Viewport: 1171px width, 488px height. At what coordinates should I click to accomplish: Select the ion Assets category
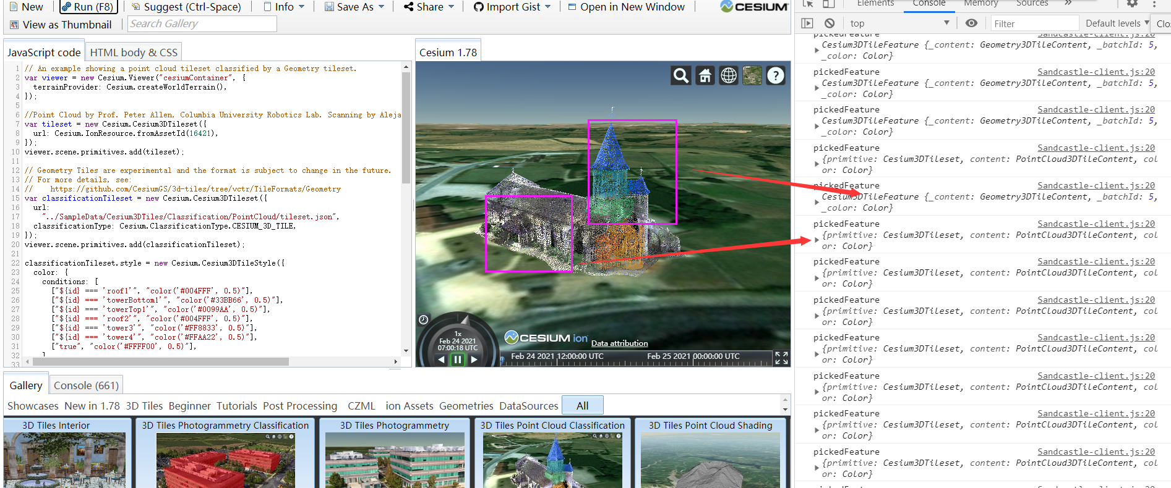pyautogui.click(x=410, y=406)
